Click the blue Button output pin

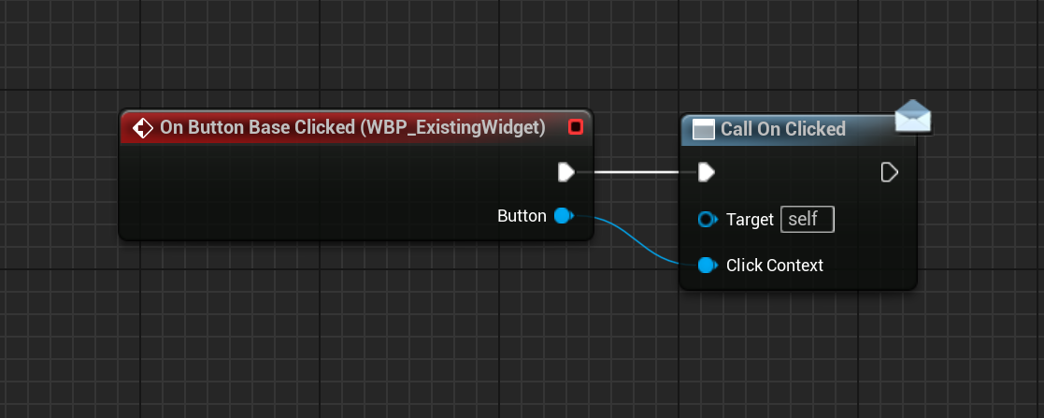(564, 215)
